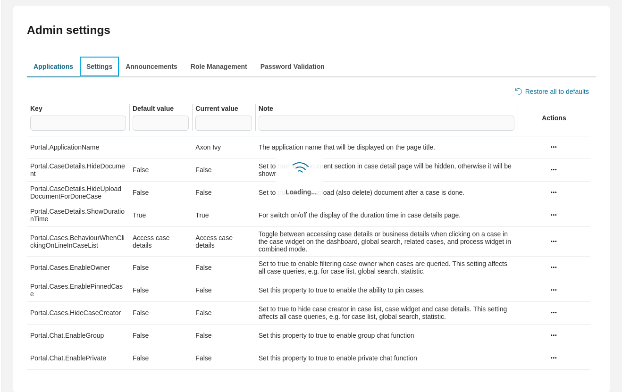This screenshot has height=392, width=622.
Task: Open actions menu for Portal.Cases.EnablePinnedCase row
Action: [x=554, y=290]
